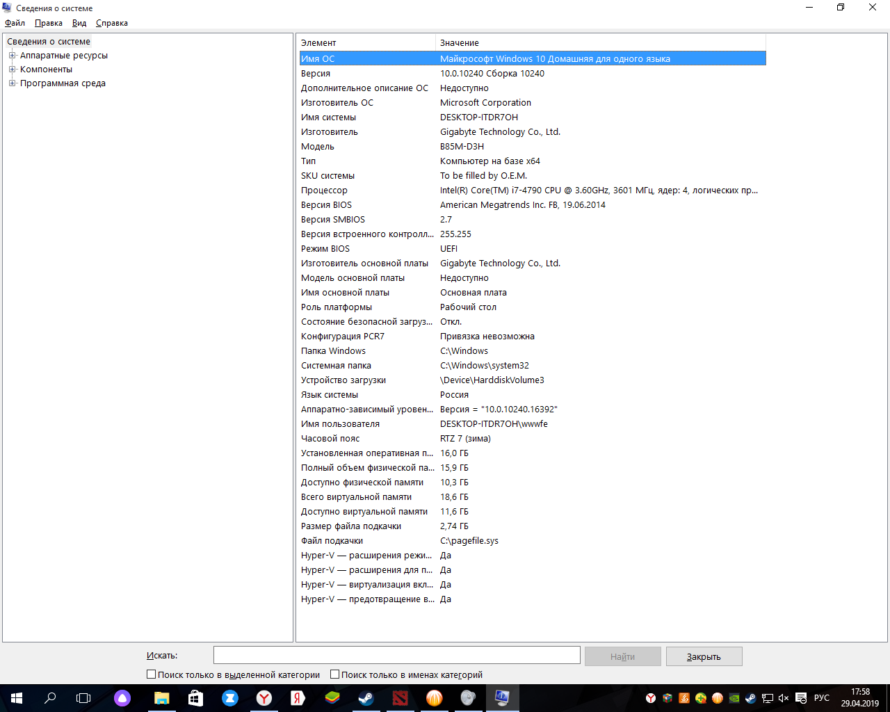890x712 pixels.
Task: Select the 'Программная среда' tree label
Action: coord(63,83)
